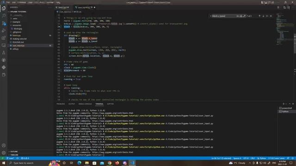Close the find widget

point(271,16)
